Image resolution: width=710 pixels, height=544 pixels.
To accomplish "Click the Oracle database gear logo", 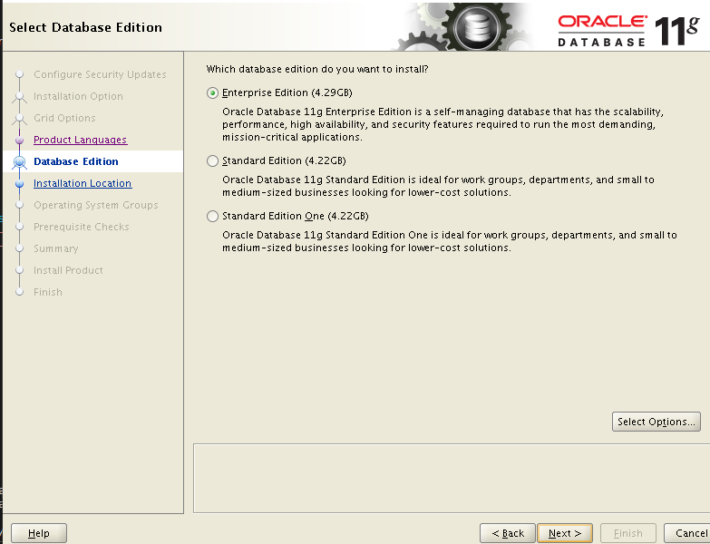I will coord(476,27).
